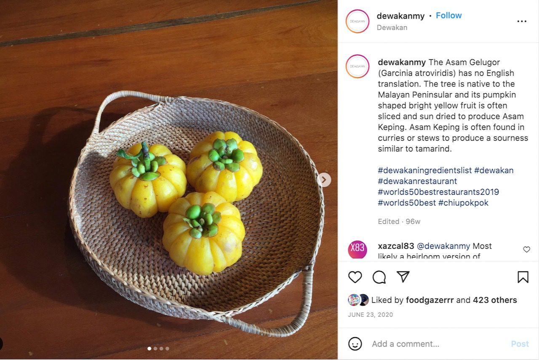
Task: Follow the dewakanmy account
Action: (448, 16)
